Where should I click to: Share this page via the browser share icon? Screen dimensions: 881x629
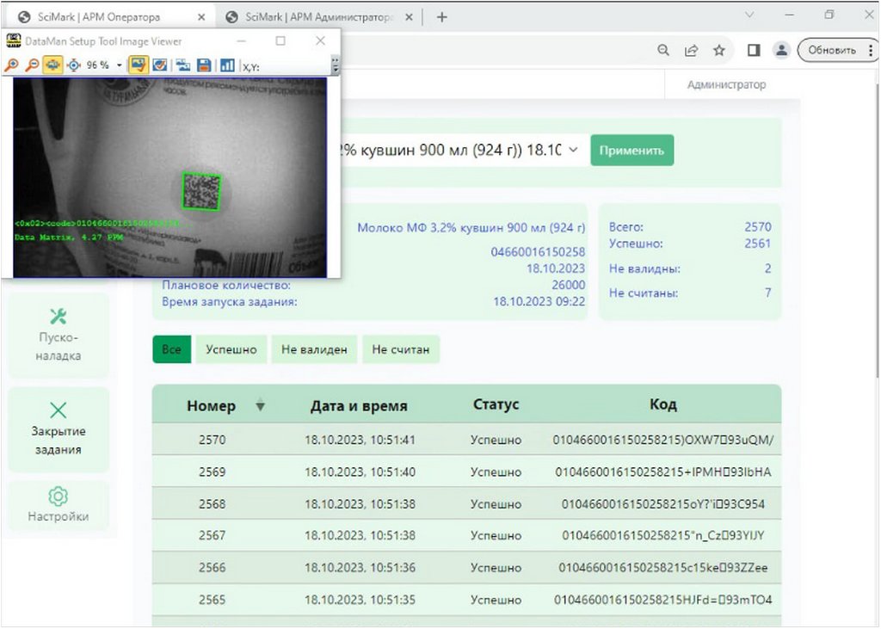691,51
